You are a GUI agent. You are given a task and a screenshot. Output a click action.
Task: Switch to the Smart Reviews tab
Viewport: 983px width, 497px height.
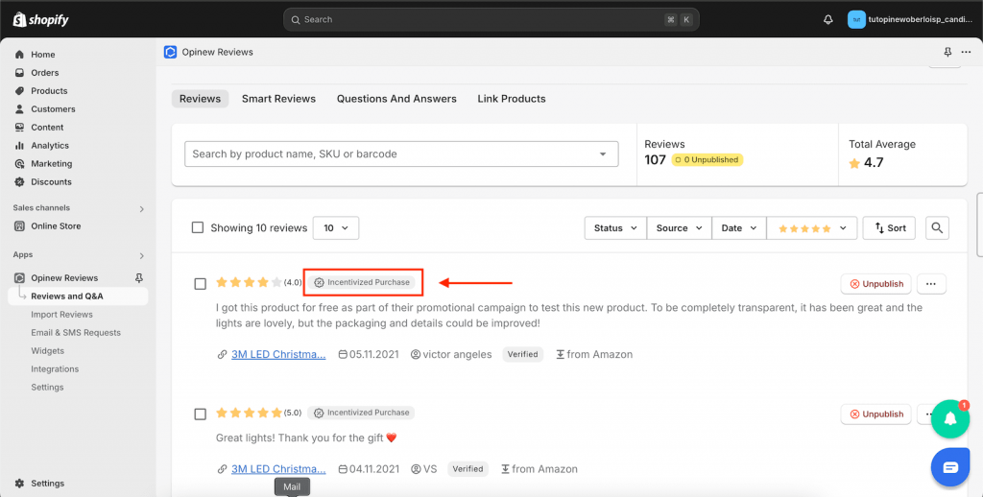pyautogui.click(x=278, y=99)
